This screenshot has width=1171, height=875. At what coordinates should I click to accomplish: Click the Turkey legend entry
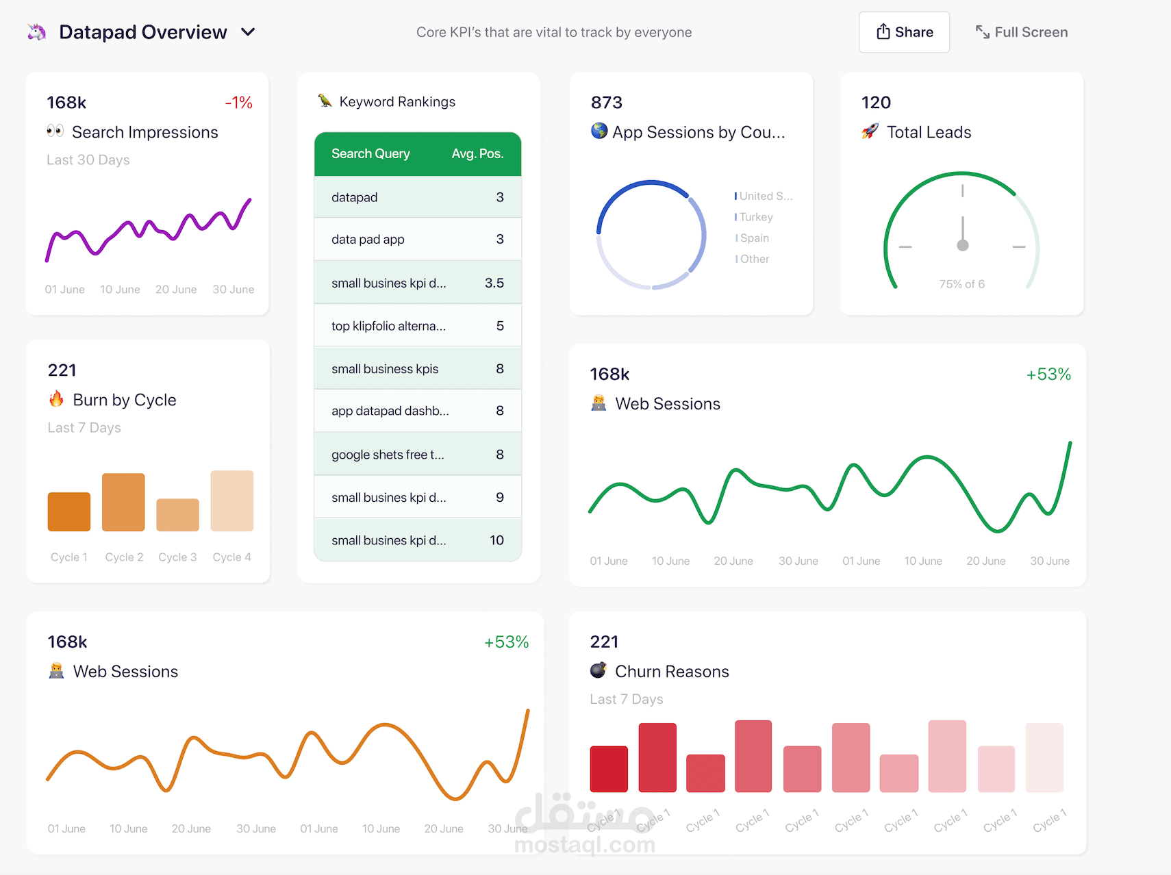[x=754, y=217]
